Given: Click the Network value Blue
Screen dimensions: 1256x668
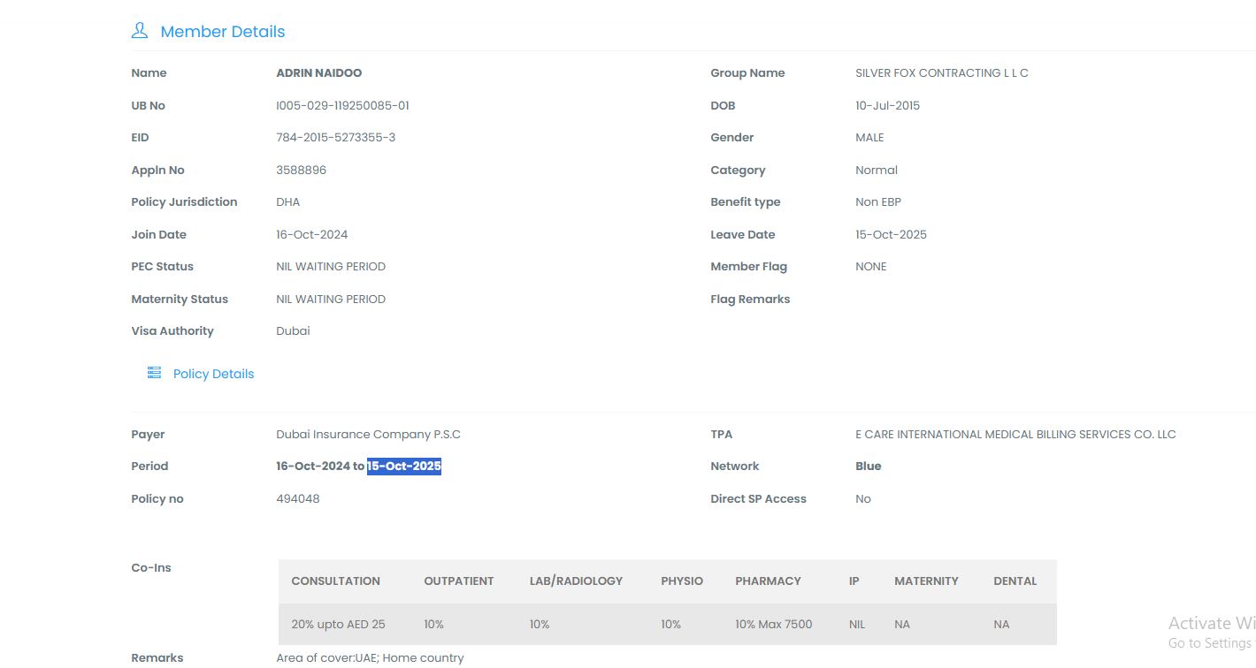Looking at the screenshot, I should coord(868,467).
